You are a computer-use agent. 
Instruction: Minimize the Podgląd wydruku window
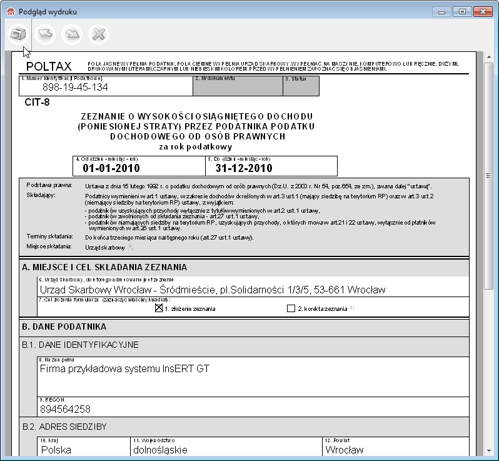[443, 11]
